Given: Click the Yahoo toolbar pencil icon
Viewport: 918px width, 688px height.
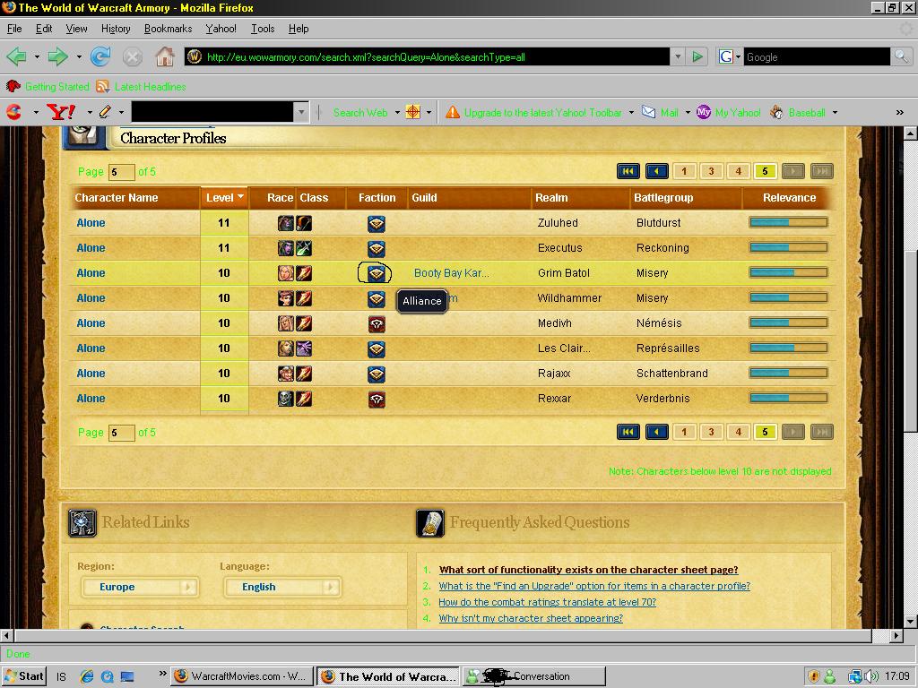Looking at the screenshot, I should [x=106, y=112].
